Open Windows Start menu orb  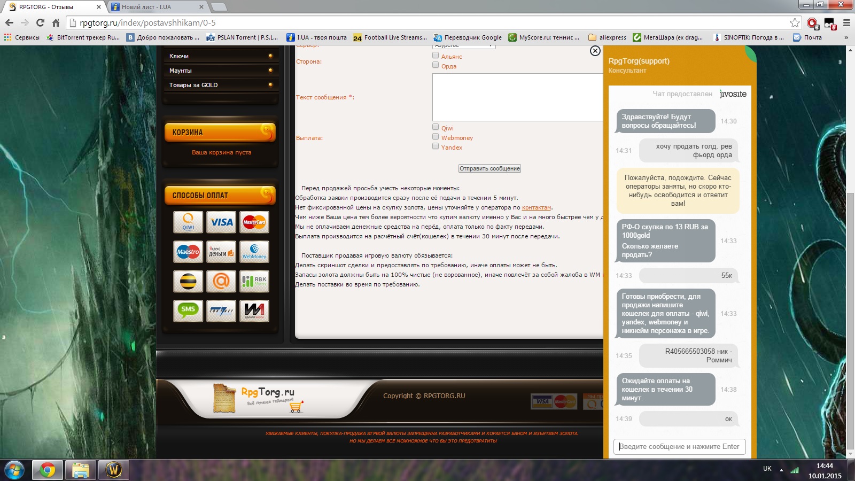14,470
